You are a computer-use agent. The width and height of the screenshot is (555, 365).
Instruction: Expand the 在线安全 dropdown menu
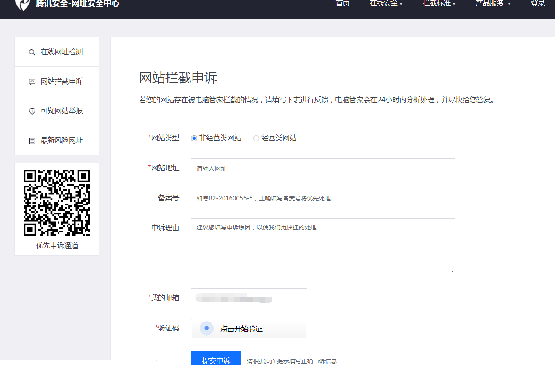pyautogui.click(x=386, y=3)
